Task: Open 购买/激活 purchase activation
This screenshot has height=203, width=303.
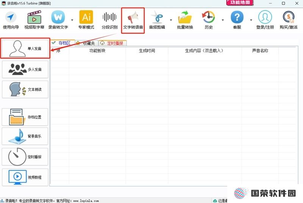Action: coord(289,20)
